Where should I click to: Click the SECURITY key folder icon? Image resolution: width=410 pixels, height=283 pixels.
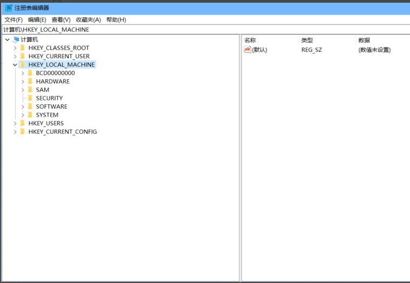click(x=30, y=98)
